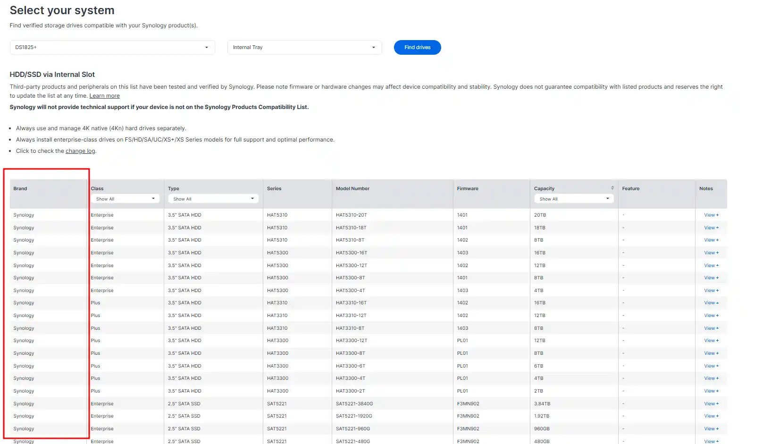
Task: View notes for HAT3310-12T
Action: (x=711, y=316)
